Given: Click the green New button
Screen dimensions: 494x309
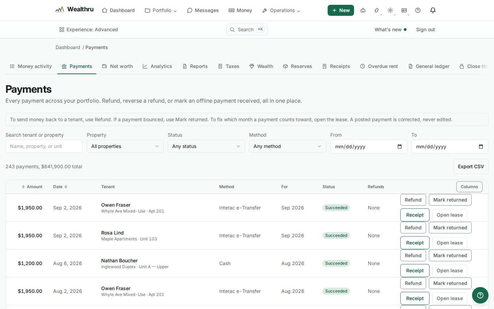Looking at the screenshot, I should [x=341, y=10].
